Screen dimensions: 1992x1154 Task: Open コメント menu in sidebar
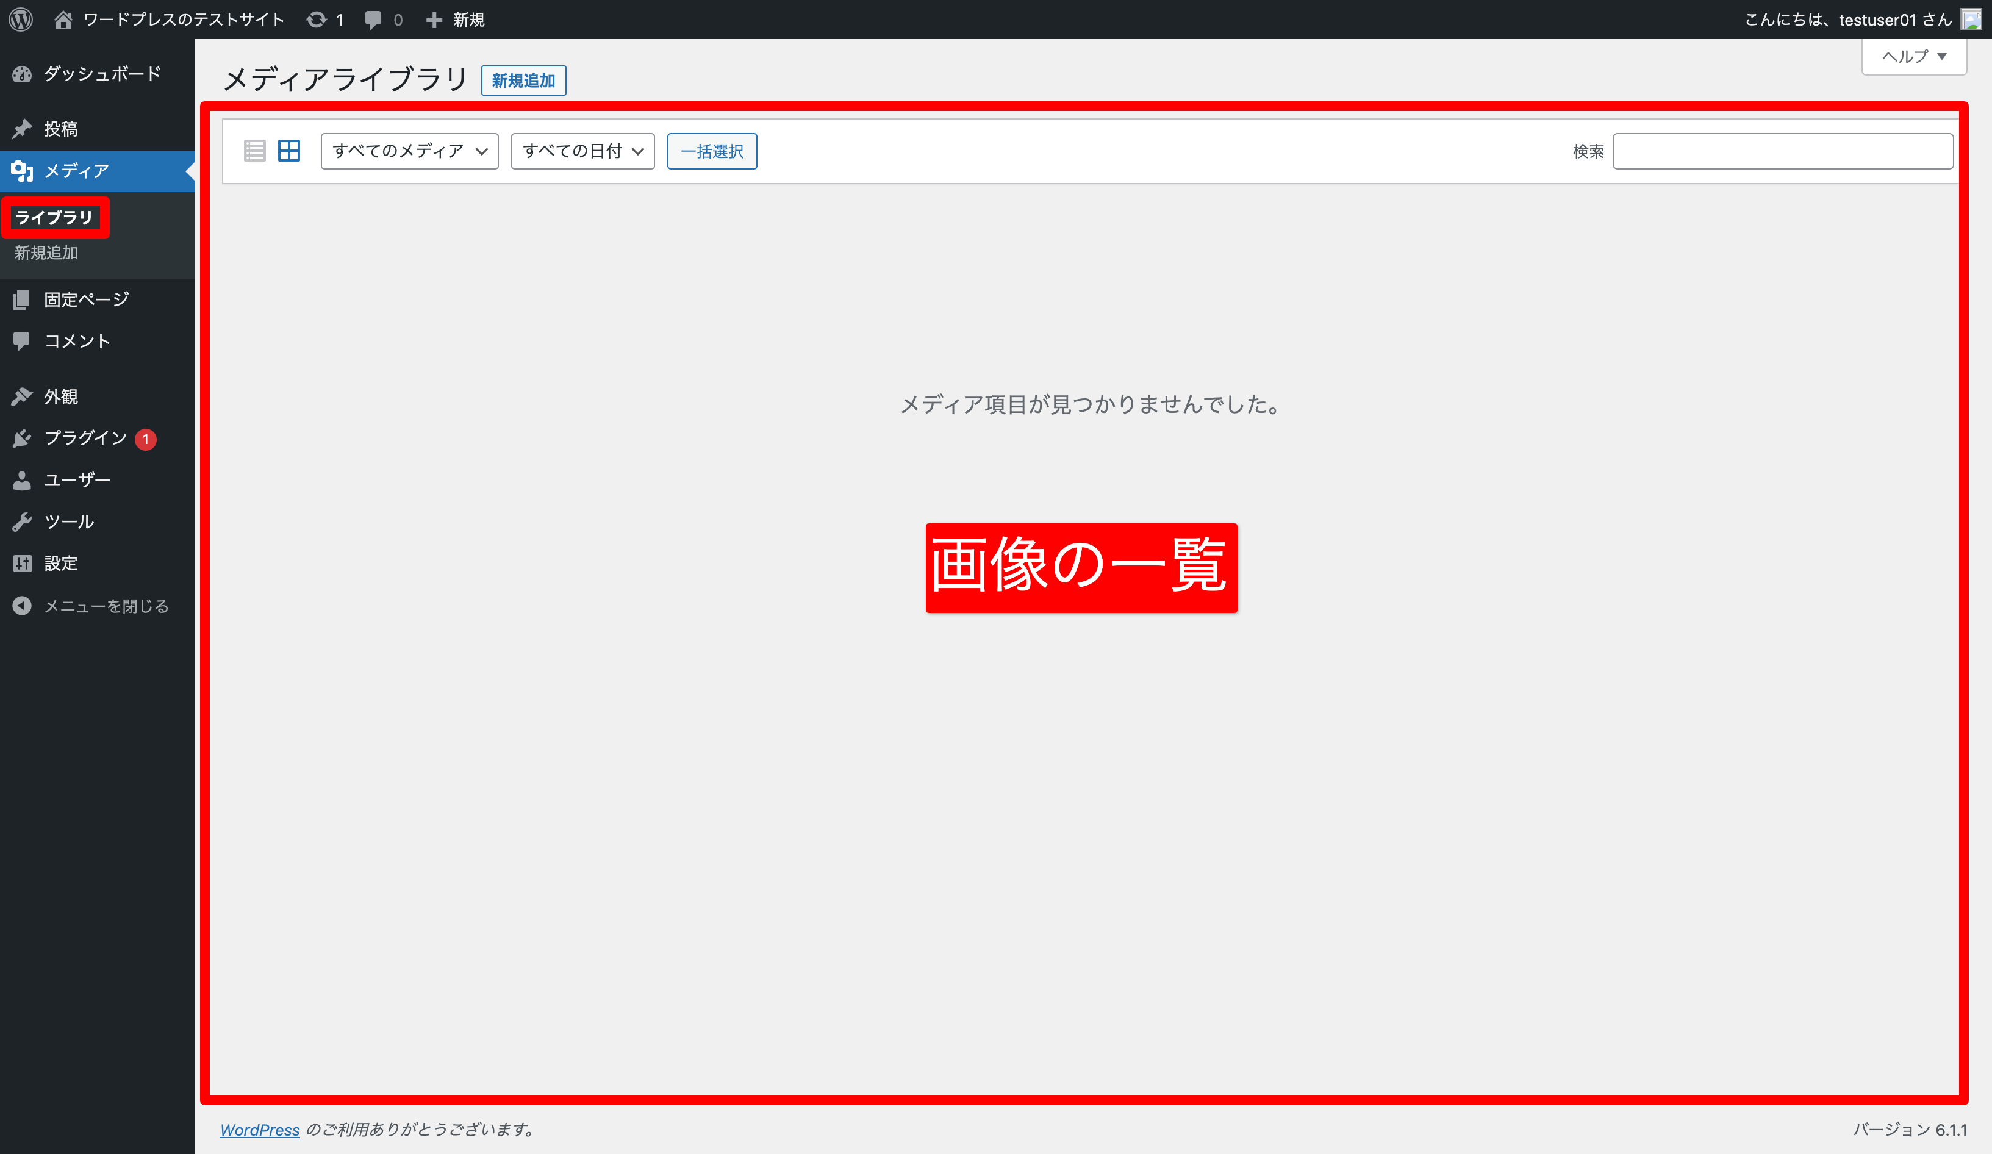coord(97,341)
